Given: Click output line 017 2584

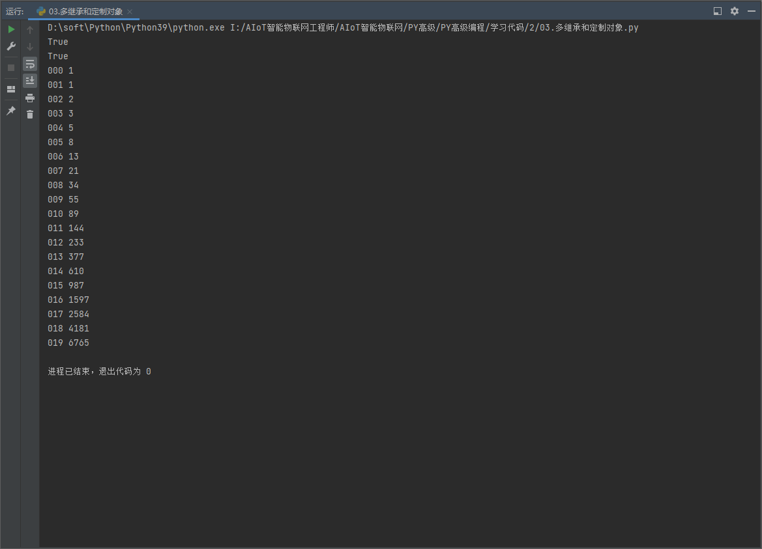Looking at the screenshot, I should pos(68,314).
